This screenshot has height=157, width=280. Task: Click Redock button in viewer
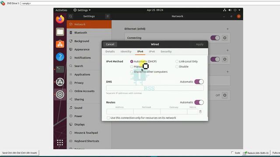click(256, 153)
